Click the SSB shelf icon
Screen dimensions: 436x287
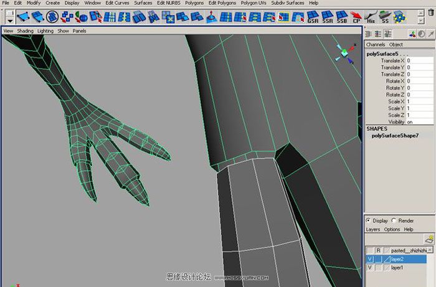[x=342, y=16]
